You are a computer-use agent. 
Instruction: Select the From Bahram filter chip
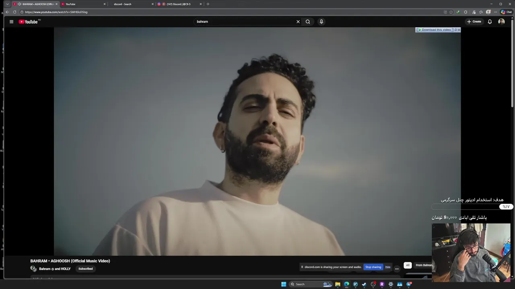tap(423, 265)
